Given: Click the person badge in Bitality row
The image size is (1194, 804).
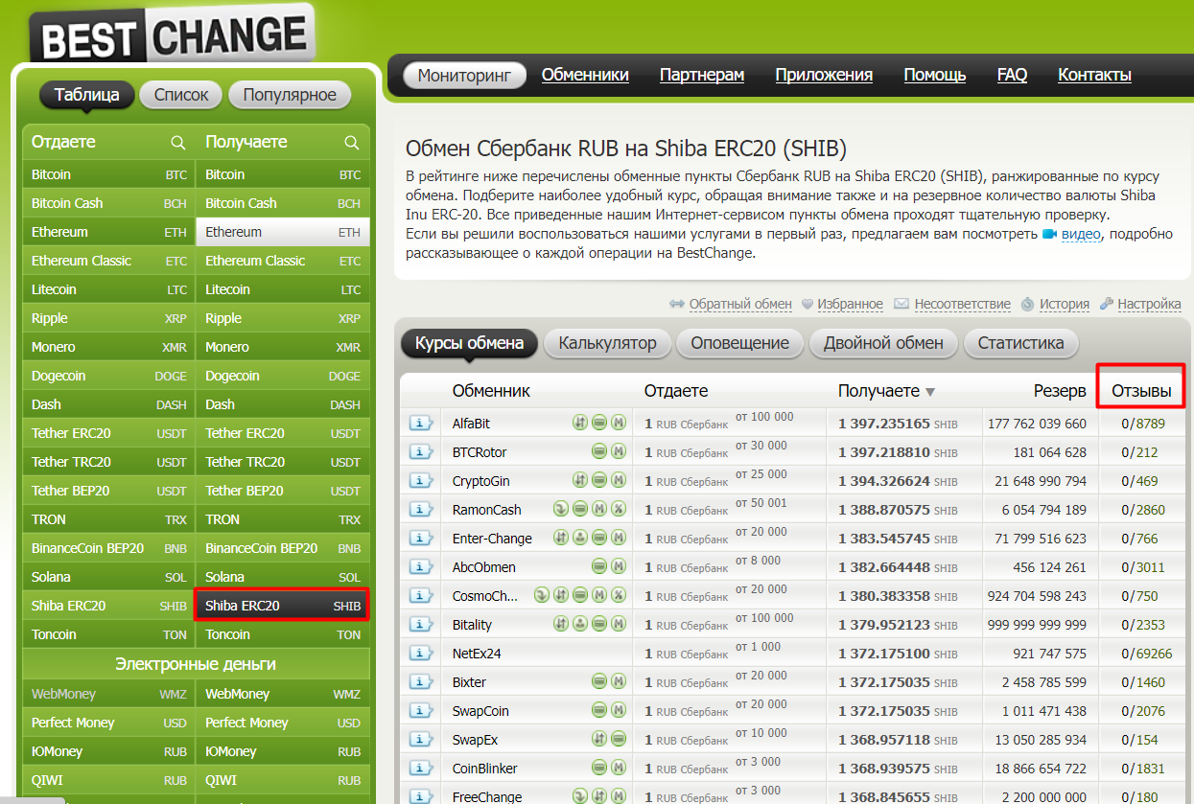Looking at the screenshot, I should (x=579, y=625).
